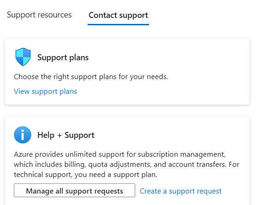Click the blue underline beneath Contact support
Viewport: 257px width, 205px height.
118,25
